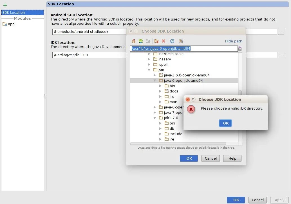Click Cancel in the Project Structure window
This screenshot has width=291, height=204.
(258, 200)
